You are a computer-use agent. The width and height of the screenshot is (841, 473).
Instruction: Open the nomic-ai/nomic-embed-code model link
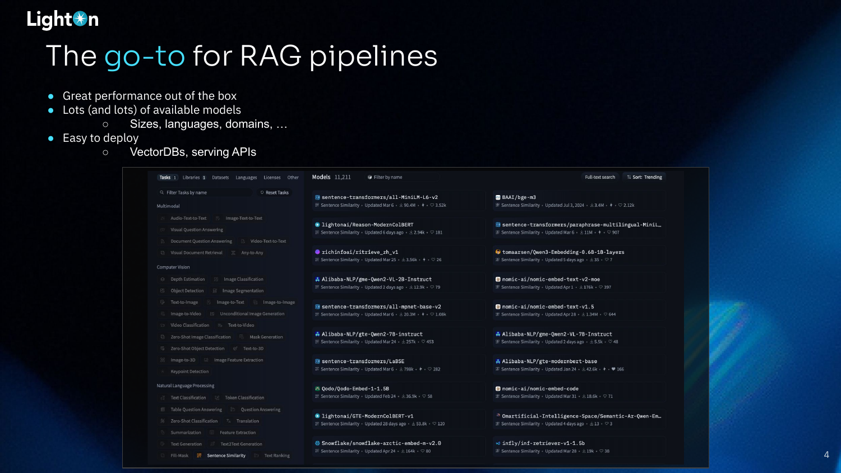(x=540, y=388)
